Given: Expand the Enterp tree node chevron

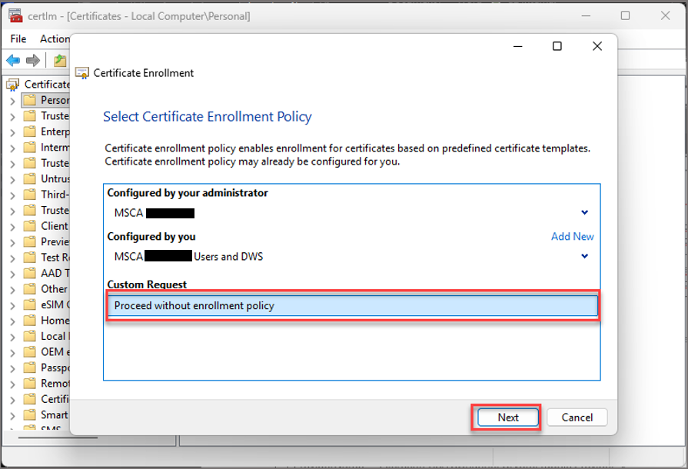Looking at the screenshot, I should (x=12, y=132).
